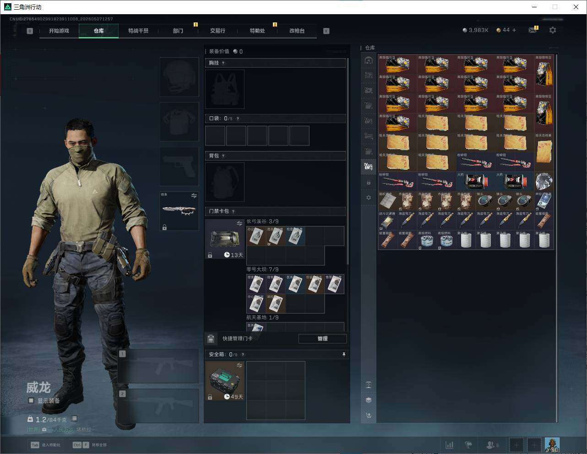587x454 pixels.
Task: Select the top stash container tab icon
Action: pyautogui.click(x=369, y=60)
